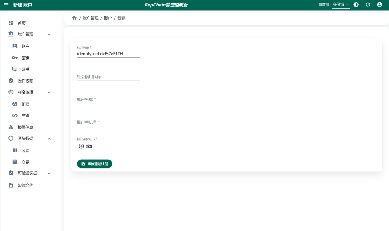Click the 账户管理 bank icon
Screen dimensions: 389x231
click(x=11, y=34)
